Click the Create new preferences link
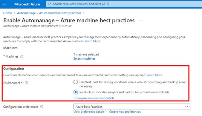 125,112
